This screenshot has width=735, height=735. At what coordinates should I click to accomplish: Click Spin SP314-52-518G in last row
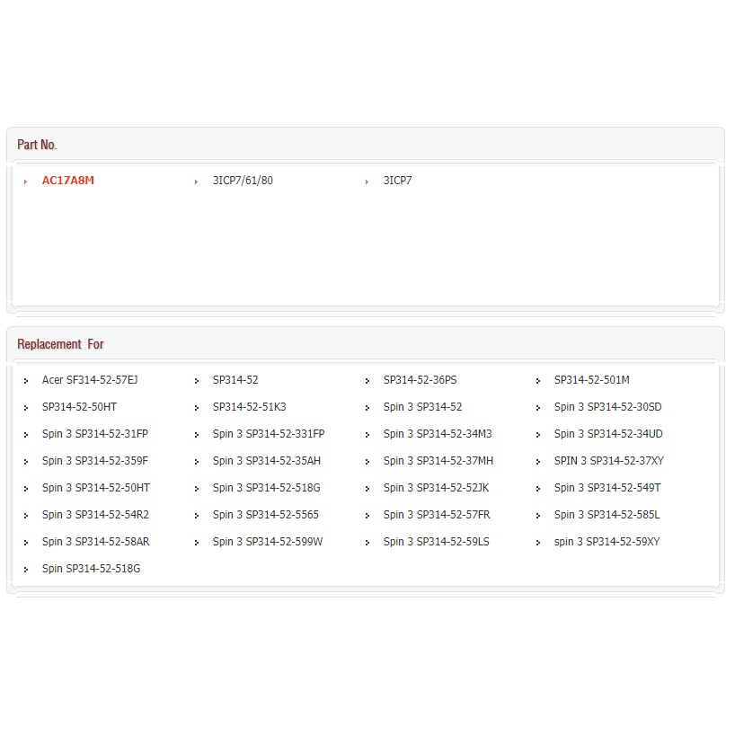[92, 569]
